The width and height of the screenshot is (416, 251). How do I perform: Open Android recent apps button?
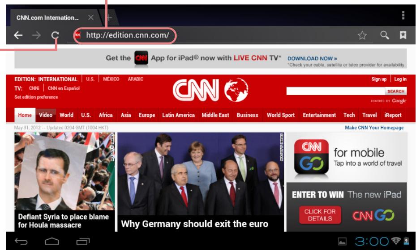(x=83, y=242)
